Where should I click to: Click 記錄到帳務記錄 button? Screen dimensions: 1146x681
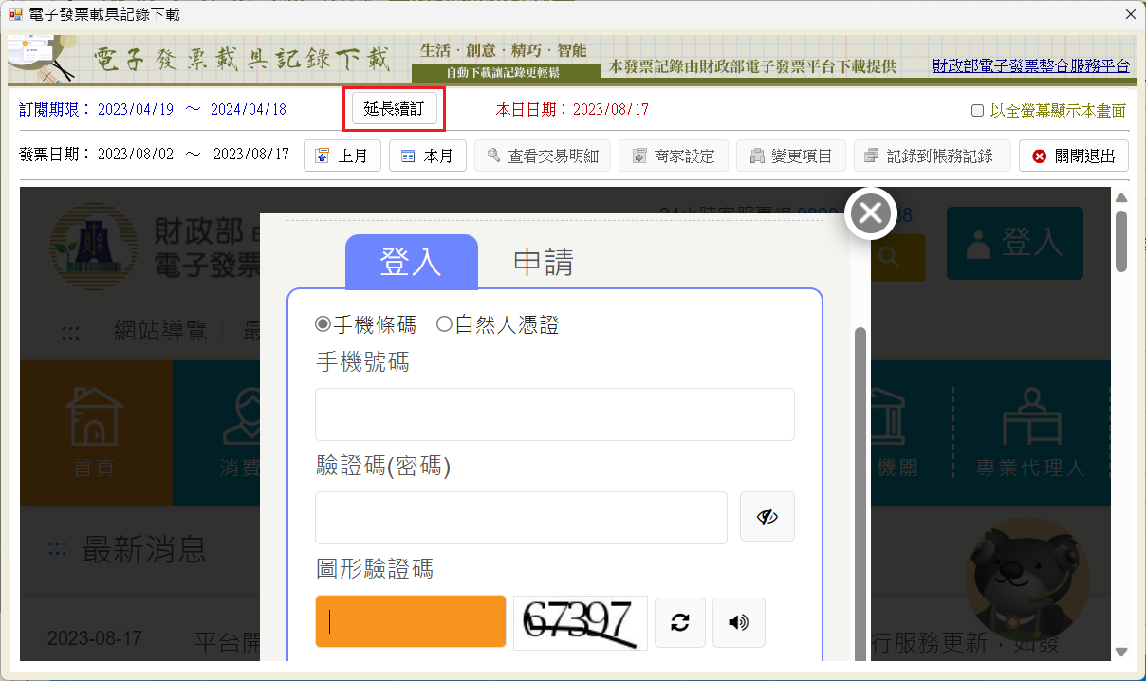pyautogui.click(x=933, y=156)
